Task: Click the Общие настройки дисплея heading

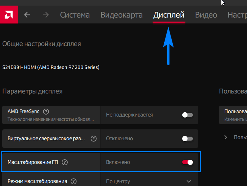Action: [x=42, y=44]
